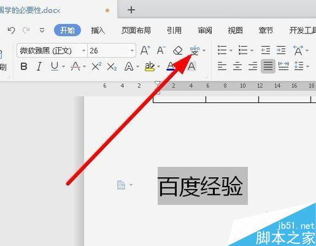Open the 页面布局 ribbon tab
The image size is (316, 246).
pyautogui.click(x=136, y=30)
